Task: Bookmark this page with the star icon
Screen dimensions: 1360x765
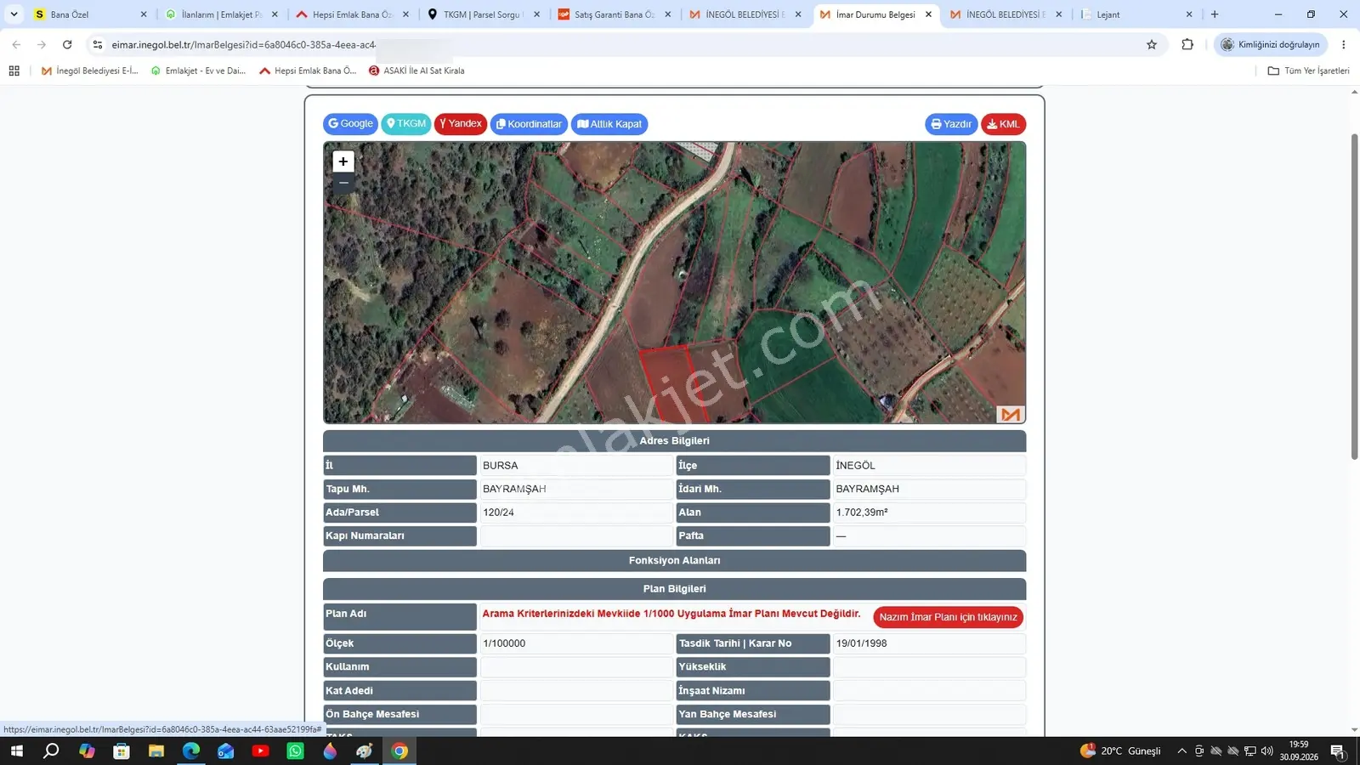Action: (1152, 45)
